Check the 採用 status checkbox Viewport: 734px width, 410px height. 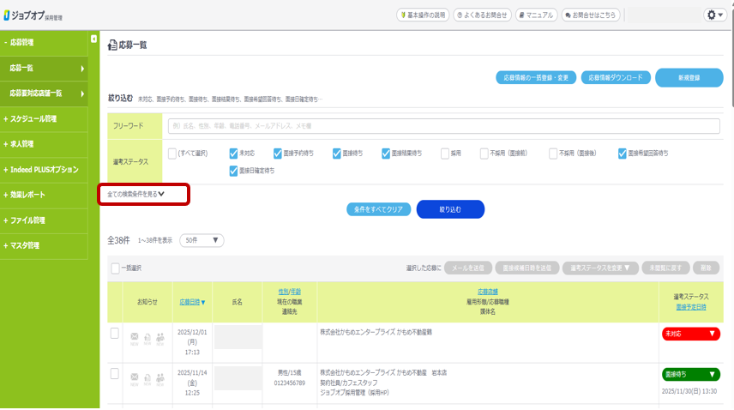coord(445,154)
